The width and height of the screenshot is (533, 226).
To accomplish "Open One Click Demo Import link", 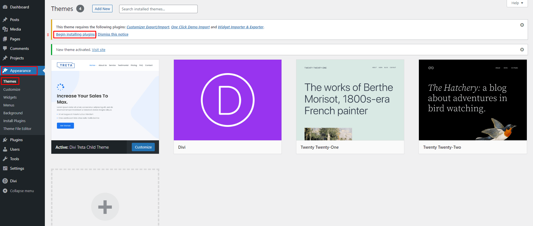I will pyautogui.click(x=190, y=27).
